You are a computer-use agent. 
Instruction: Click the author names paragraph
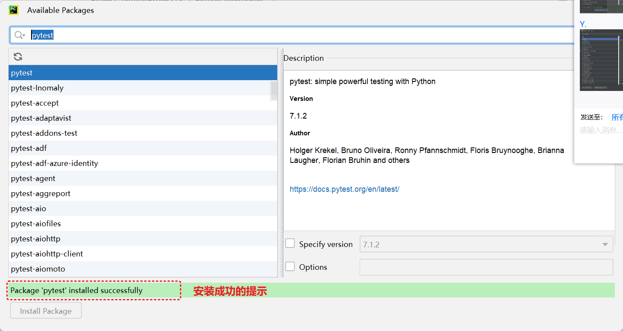(427, 155)
